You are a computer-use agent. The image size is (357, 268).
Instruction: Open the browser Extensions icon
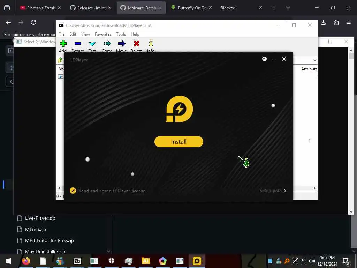tap(336, 22)
